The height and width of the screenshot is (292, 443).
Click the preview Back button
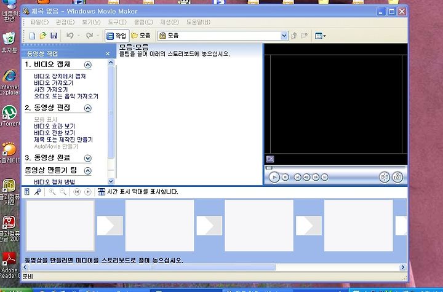pos(298,177)
